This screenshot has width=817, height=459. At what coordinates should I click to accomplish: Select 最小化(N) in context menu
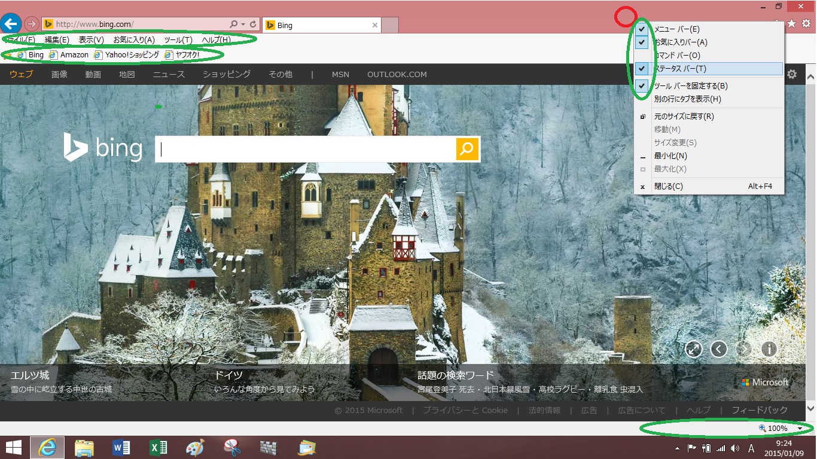coord(709,155)
